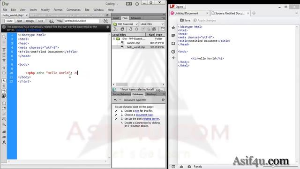The image size is (300, 169).
Task: Switch to the Insert panel tab
Action: tap(116, 18)
